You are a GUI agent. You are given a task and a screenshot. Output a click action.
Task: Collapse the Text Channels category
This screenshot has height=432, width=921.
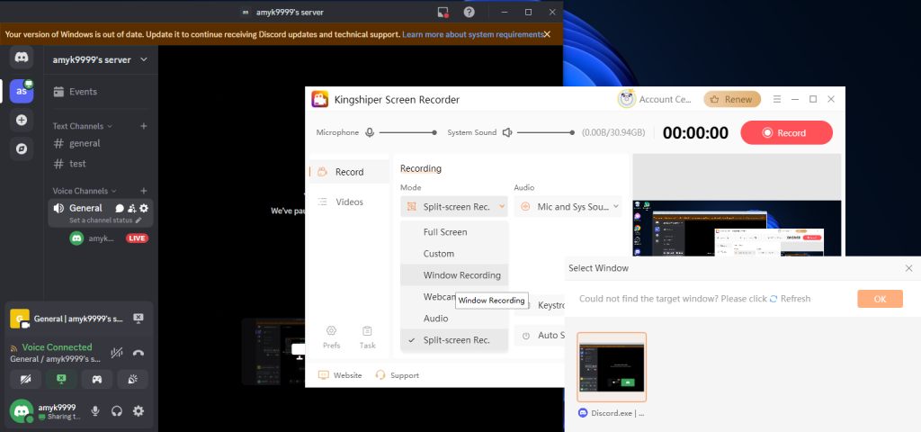pos(83,126)
